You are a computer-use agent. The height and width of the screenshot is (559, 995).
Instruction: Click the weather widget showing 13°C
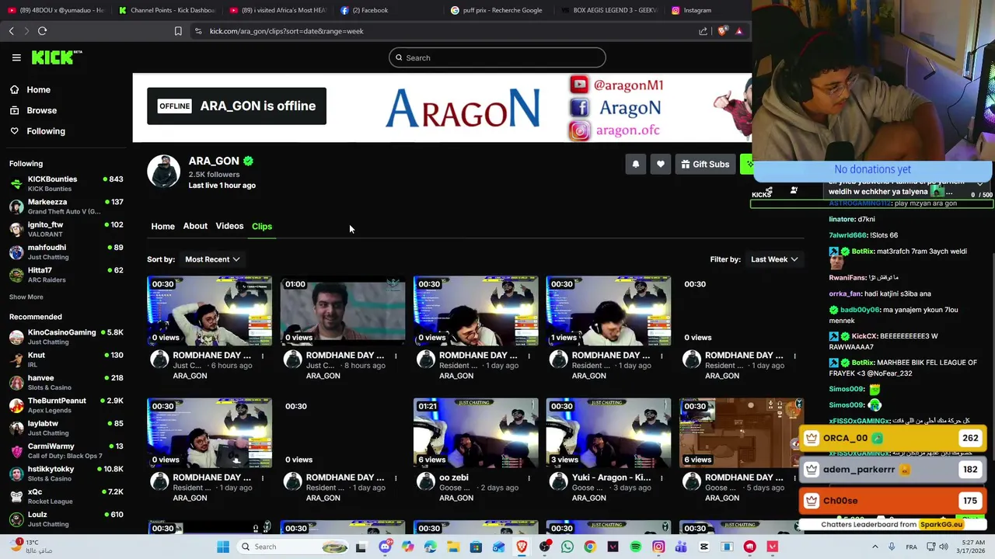click(x=33, y=547)
